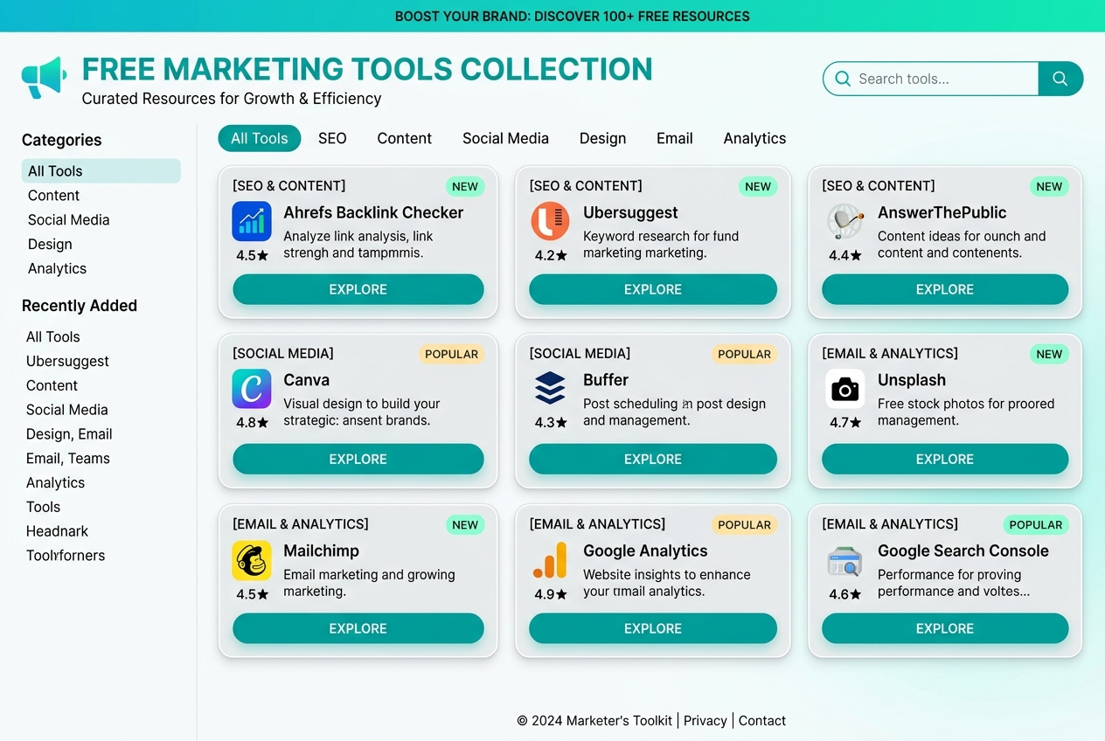Screen dimensions: 1105x741
Task: Click the POPULAR badge on Canva card
Action: pyautogui.click(x=451, y=354)
